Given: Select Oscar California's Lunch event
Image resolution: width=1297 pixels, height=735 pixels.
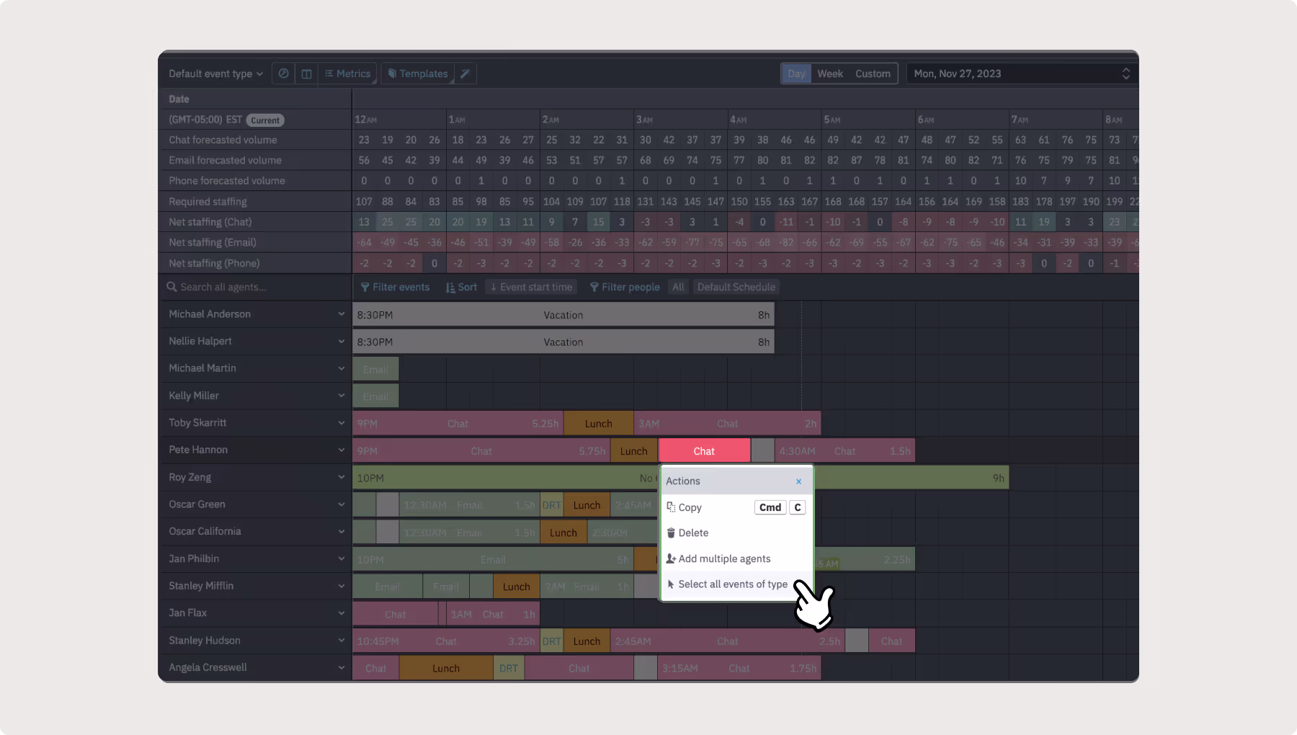Looking at the screenshot, I should (563, 533).
